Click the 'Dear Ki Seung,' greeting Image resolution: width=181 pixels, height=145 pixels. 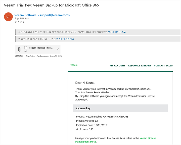(85, 83)
